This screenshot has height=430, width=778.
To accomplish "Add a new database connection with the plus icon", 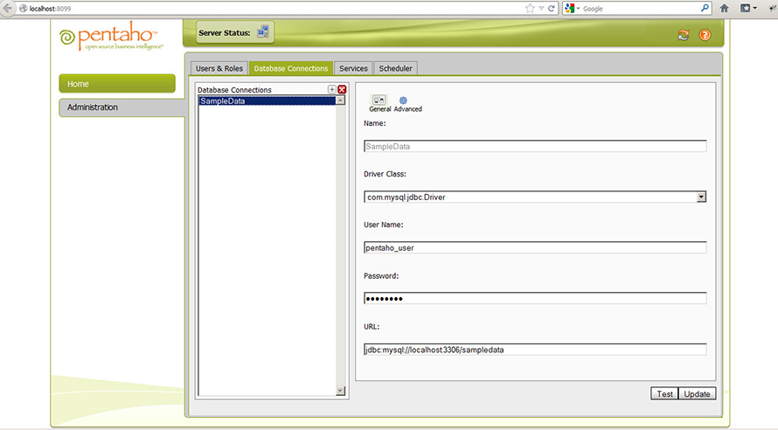I will (332, 89).
